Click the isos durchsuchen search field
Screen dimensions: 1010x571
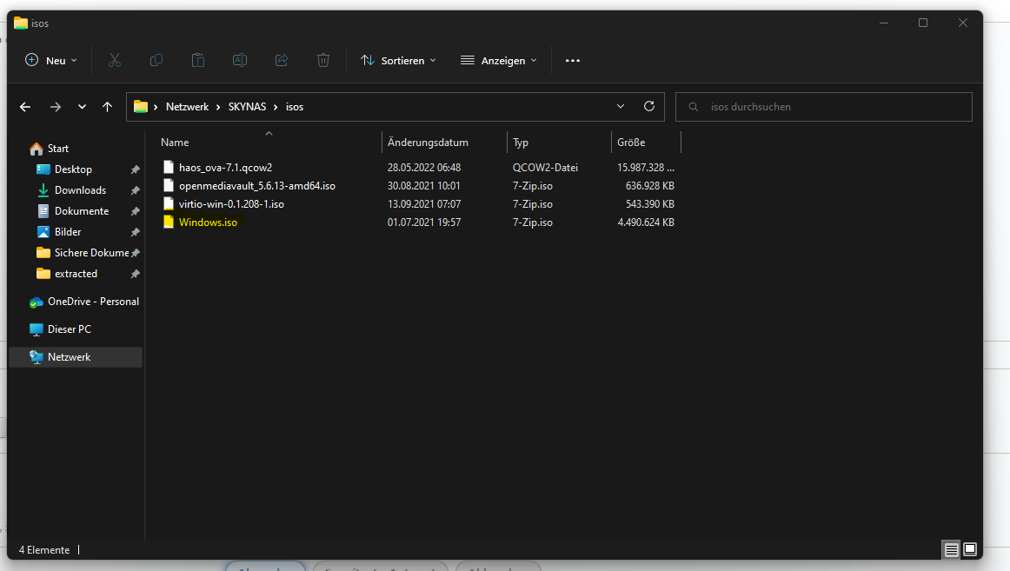coord(824,107)
